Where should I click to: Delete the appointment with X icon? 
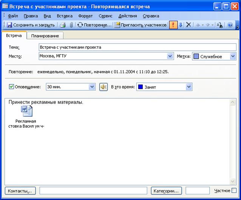click(x=188, y=25)
